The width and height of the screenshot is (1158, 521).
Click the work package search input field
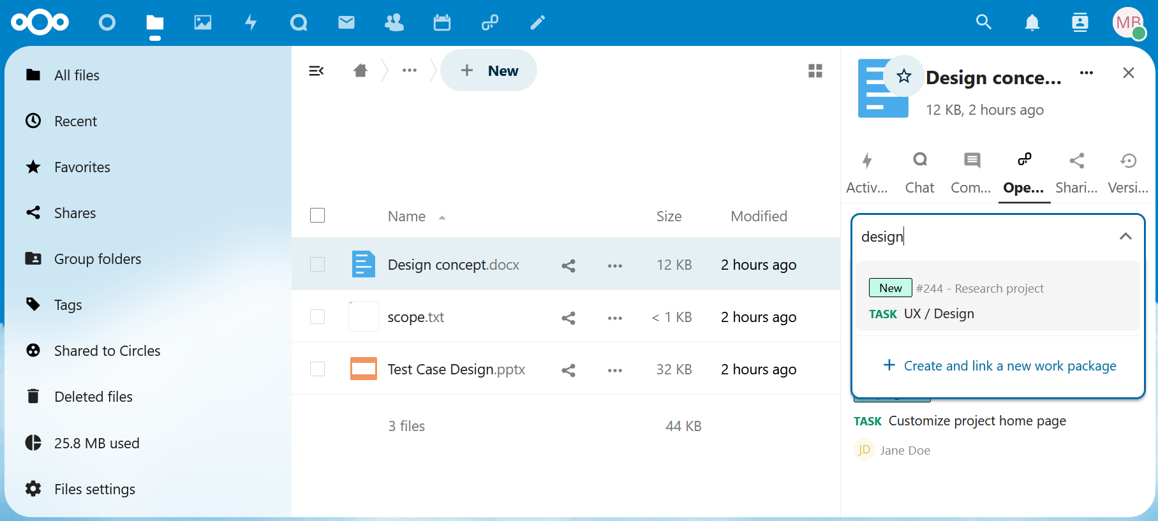click(983, 237)
